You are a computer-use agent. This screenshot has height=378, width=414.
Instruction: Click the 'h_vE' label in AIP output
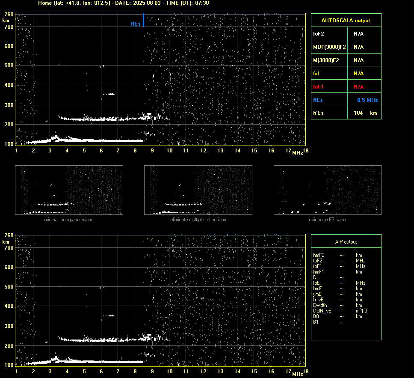point(318,300)
